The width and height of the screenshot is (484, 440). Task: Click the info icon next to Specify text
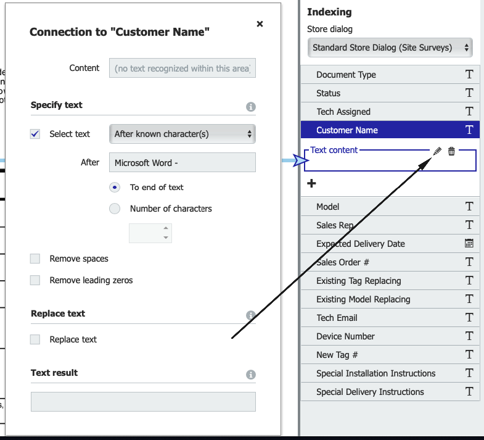tap(251, 107)
